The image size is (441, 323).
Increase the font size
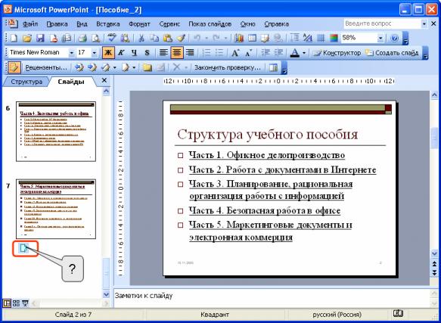(x=235, y=53)
